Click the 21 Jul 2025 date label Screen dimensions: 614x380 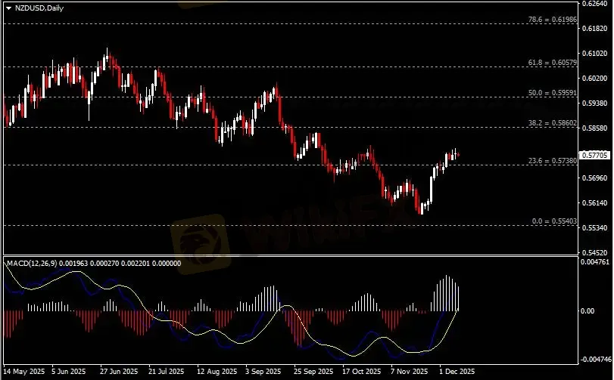coord(167,371)
